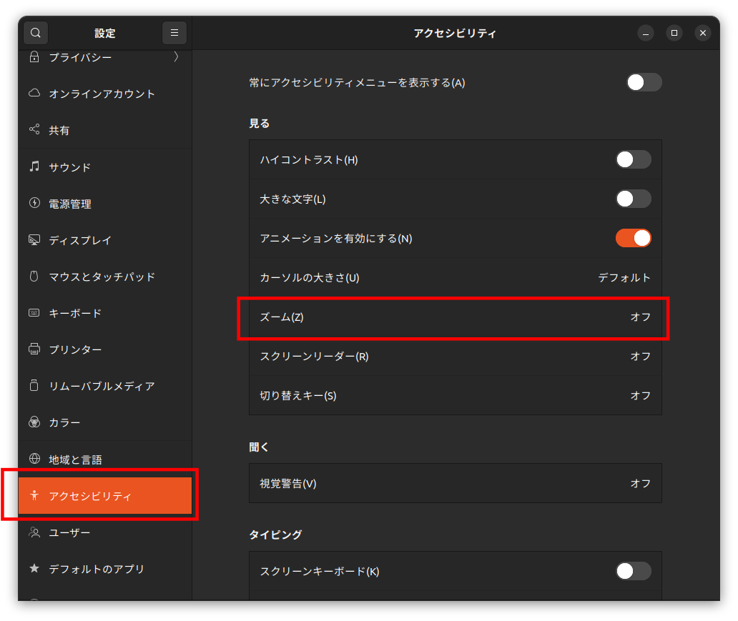The image size is (738, 621).
Task: Open the スクリーンリーダー settings row
Action: 455,356
